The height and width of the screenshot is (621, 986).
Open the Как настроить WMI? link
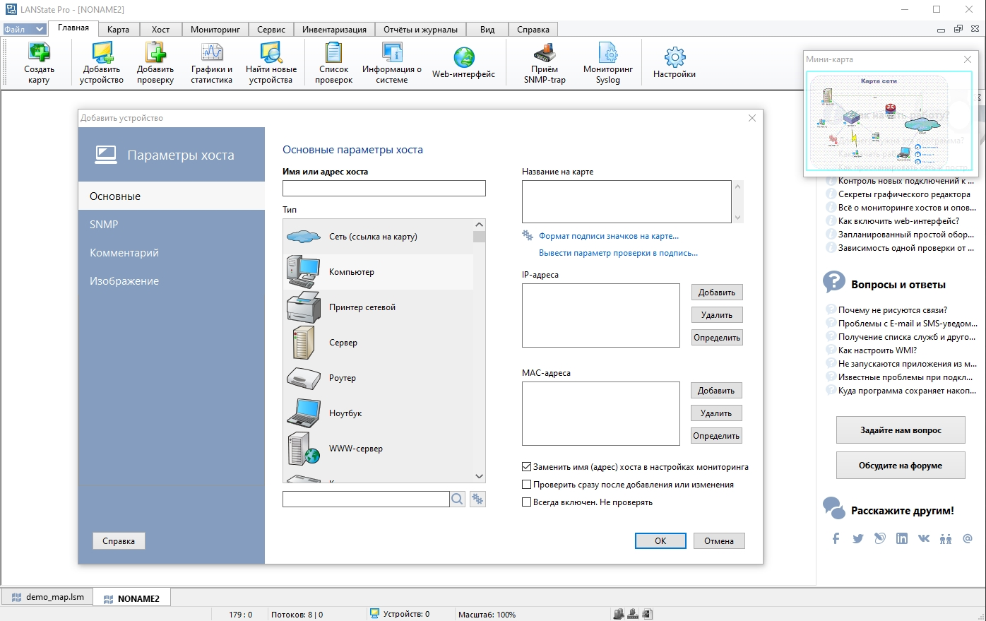pos(877,350)
